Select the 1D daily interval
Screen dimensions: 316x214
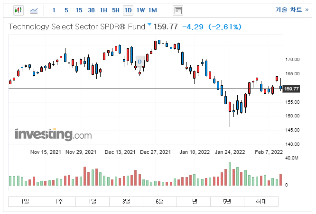(128, 10)
